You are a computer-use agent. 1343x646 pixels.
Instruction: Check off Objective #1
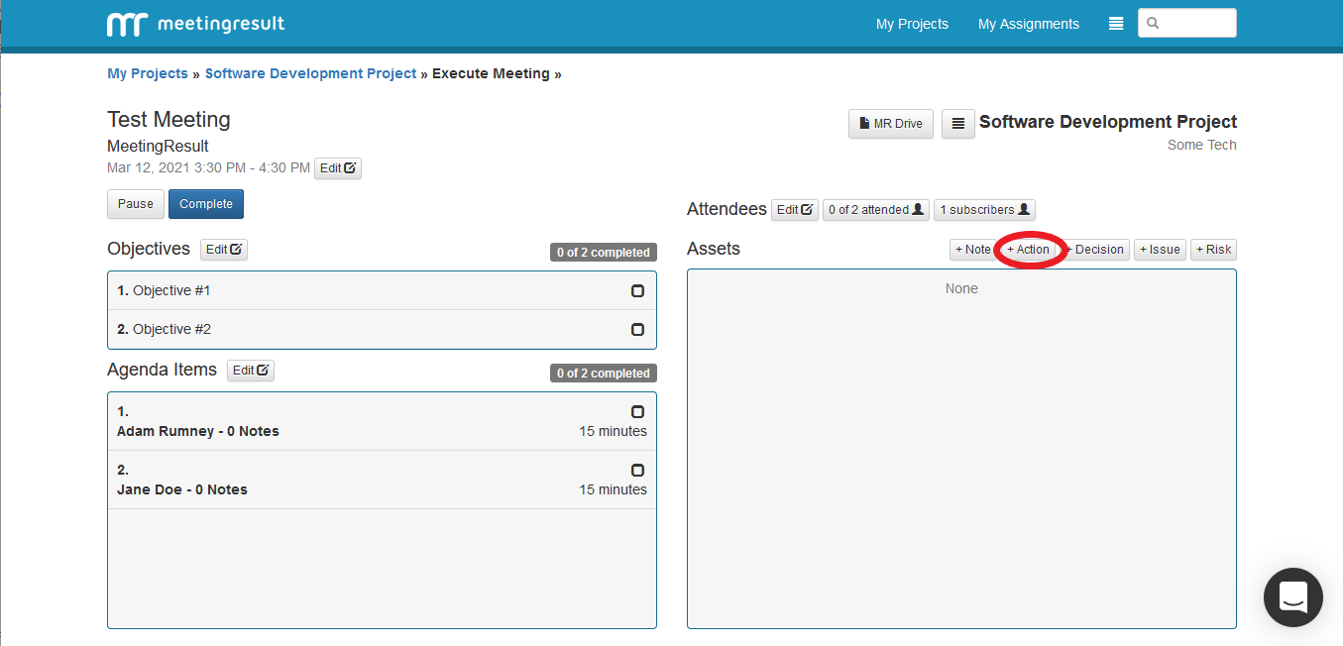[x=637, y=291]
